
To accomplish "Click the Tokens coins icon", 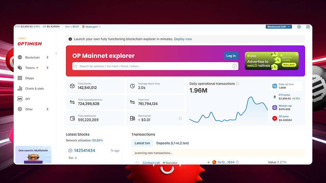I will click(x=20, y=68).
